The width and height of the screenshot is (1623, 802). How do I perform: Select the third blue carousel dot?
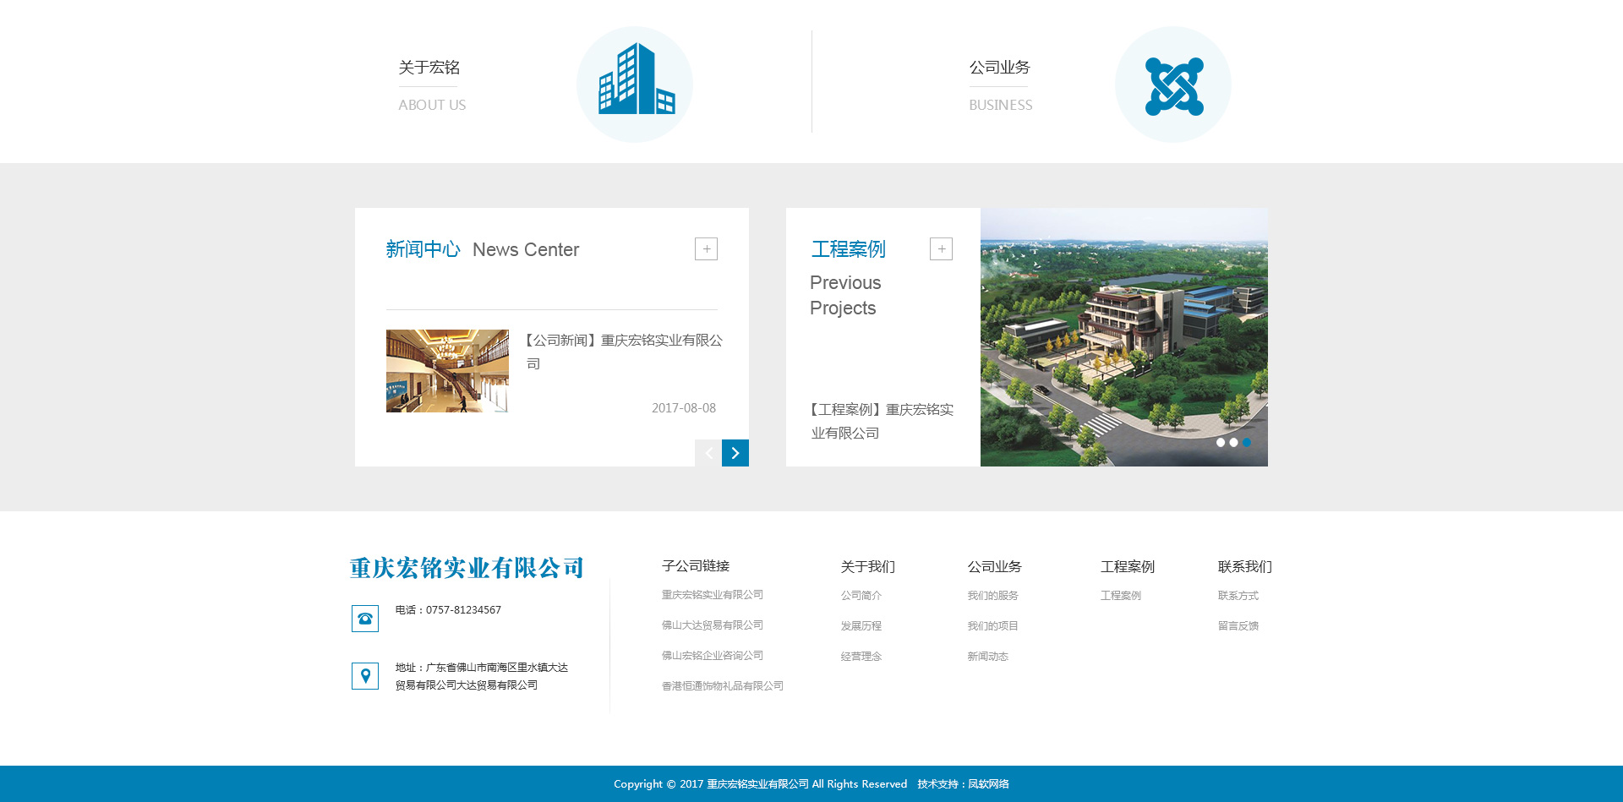(1247, 442)
